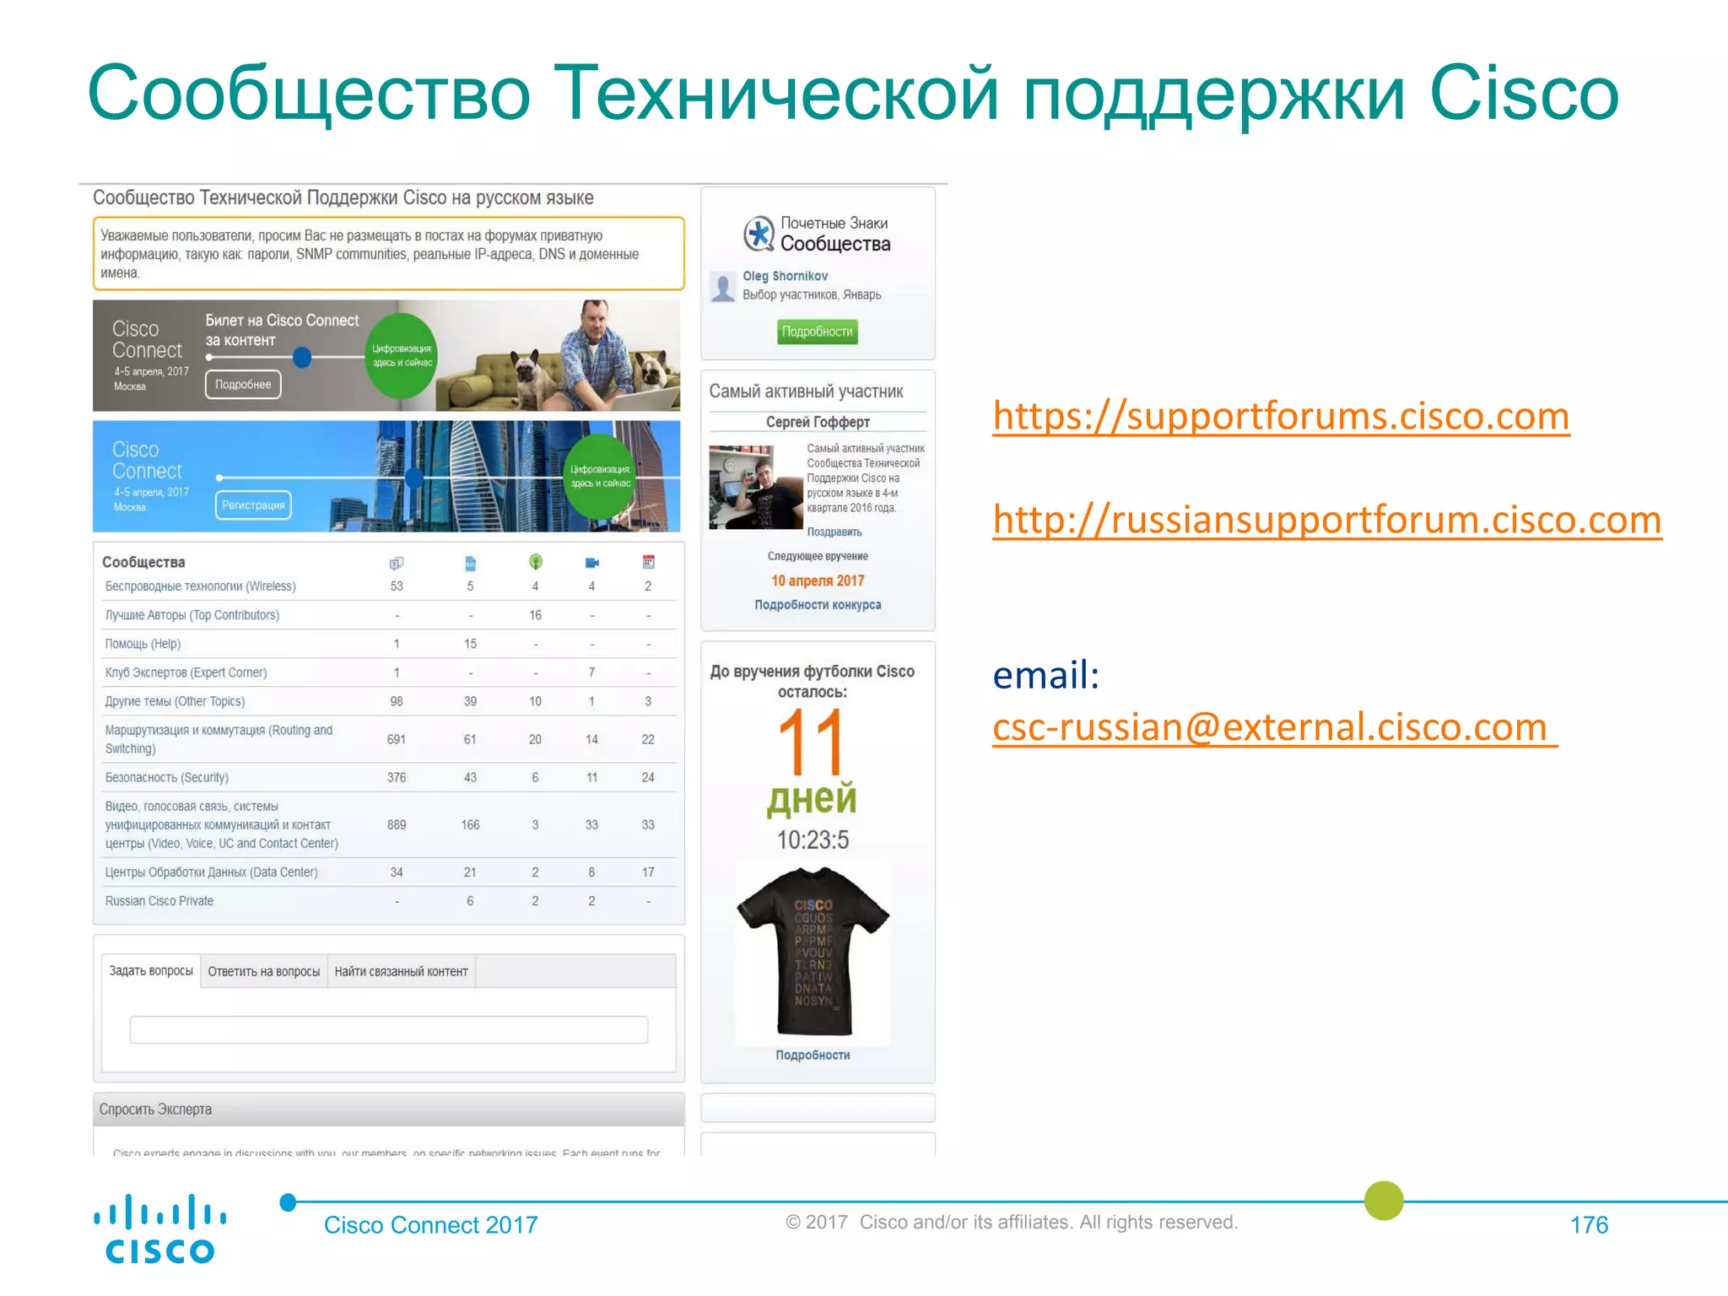Open Маршрутизация и коммутация community link
The height and width of the screenshot is (1296, 1728).
click(219, 739)
